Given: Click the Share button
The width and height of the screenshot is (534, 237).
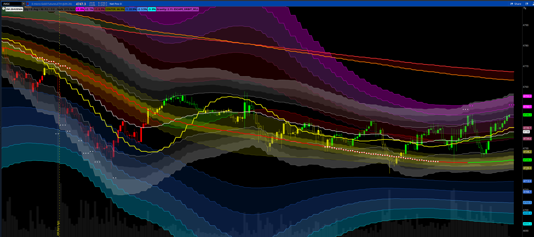Looking at the screenshot, I should tap(516, 4).
